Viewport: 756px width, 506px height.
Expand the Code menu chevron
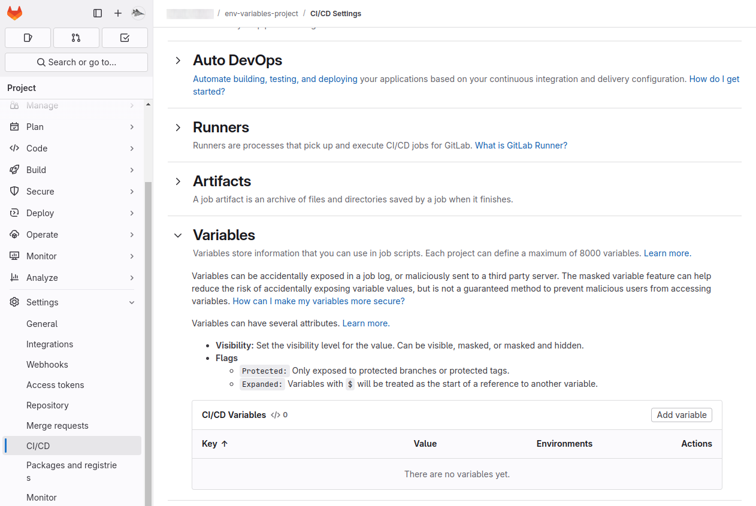tap(132, 149)
